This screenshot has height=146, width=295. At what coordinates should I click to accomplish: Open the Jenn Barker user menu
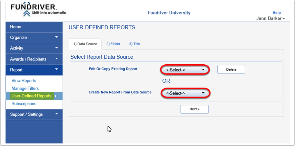[271, 18]
